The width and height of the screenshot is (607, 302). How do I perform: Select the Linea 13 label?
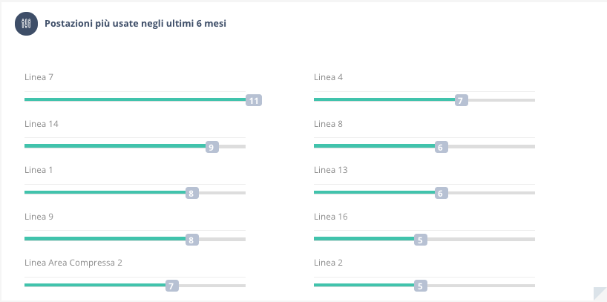click(x=331, y=170)
